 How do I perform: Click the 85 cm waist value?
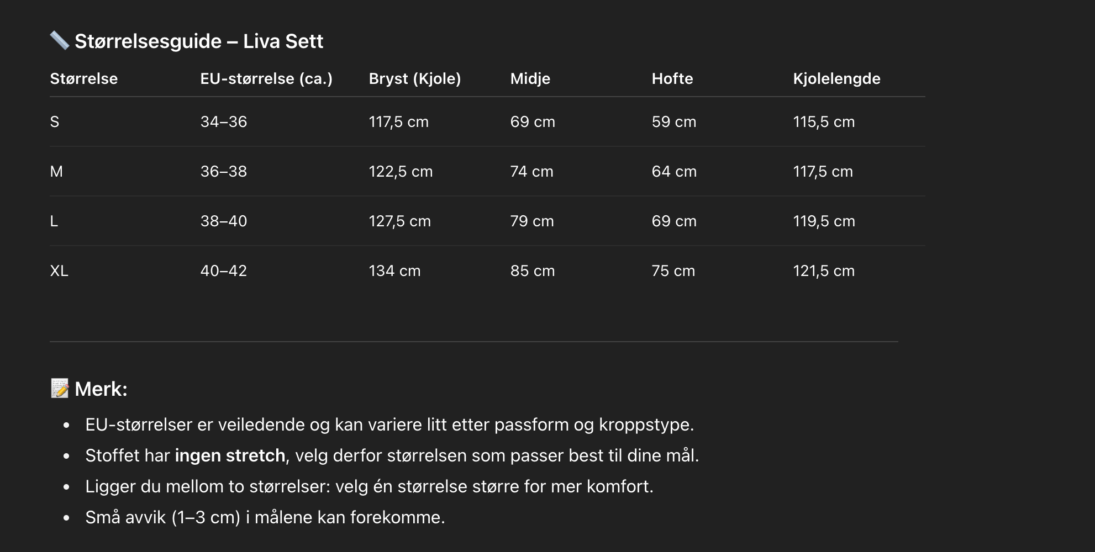click(x=533, y=271)
